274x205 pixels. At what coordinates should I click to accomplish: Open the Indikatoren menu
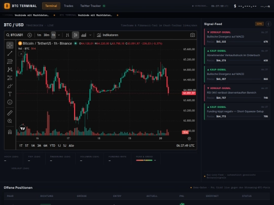(108, 35)
